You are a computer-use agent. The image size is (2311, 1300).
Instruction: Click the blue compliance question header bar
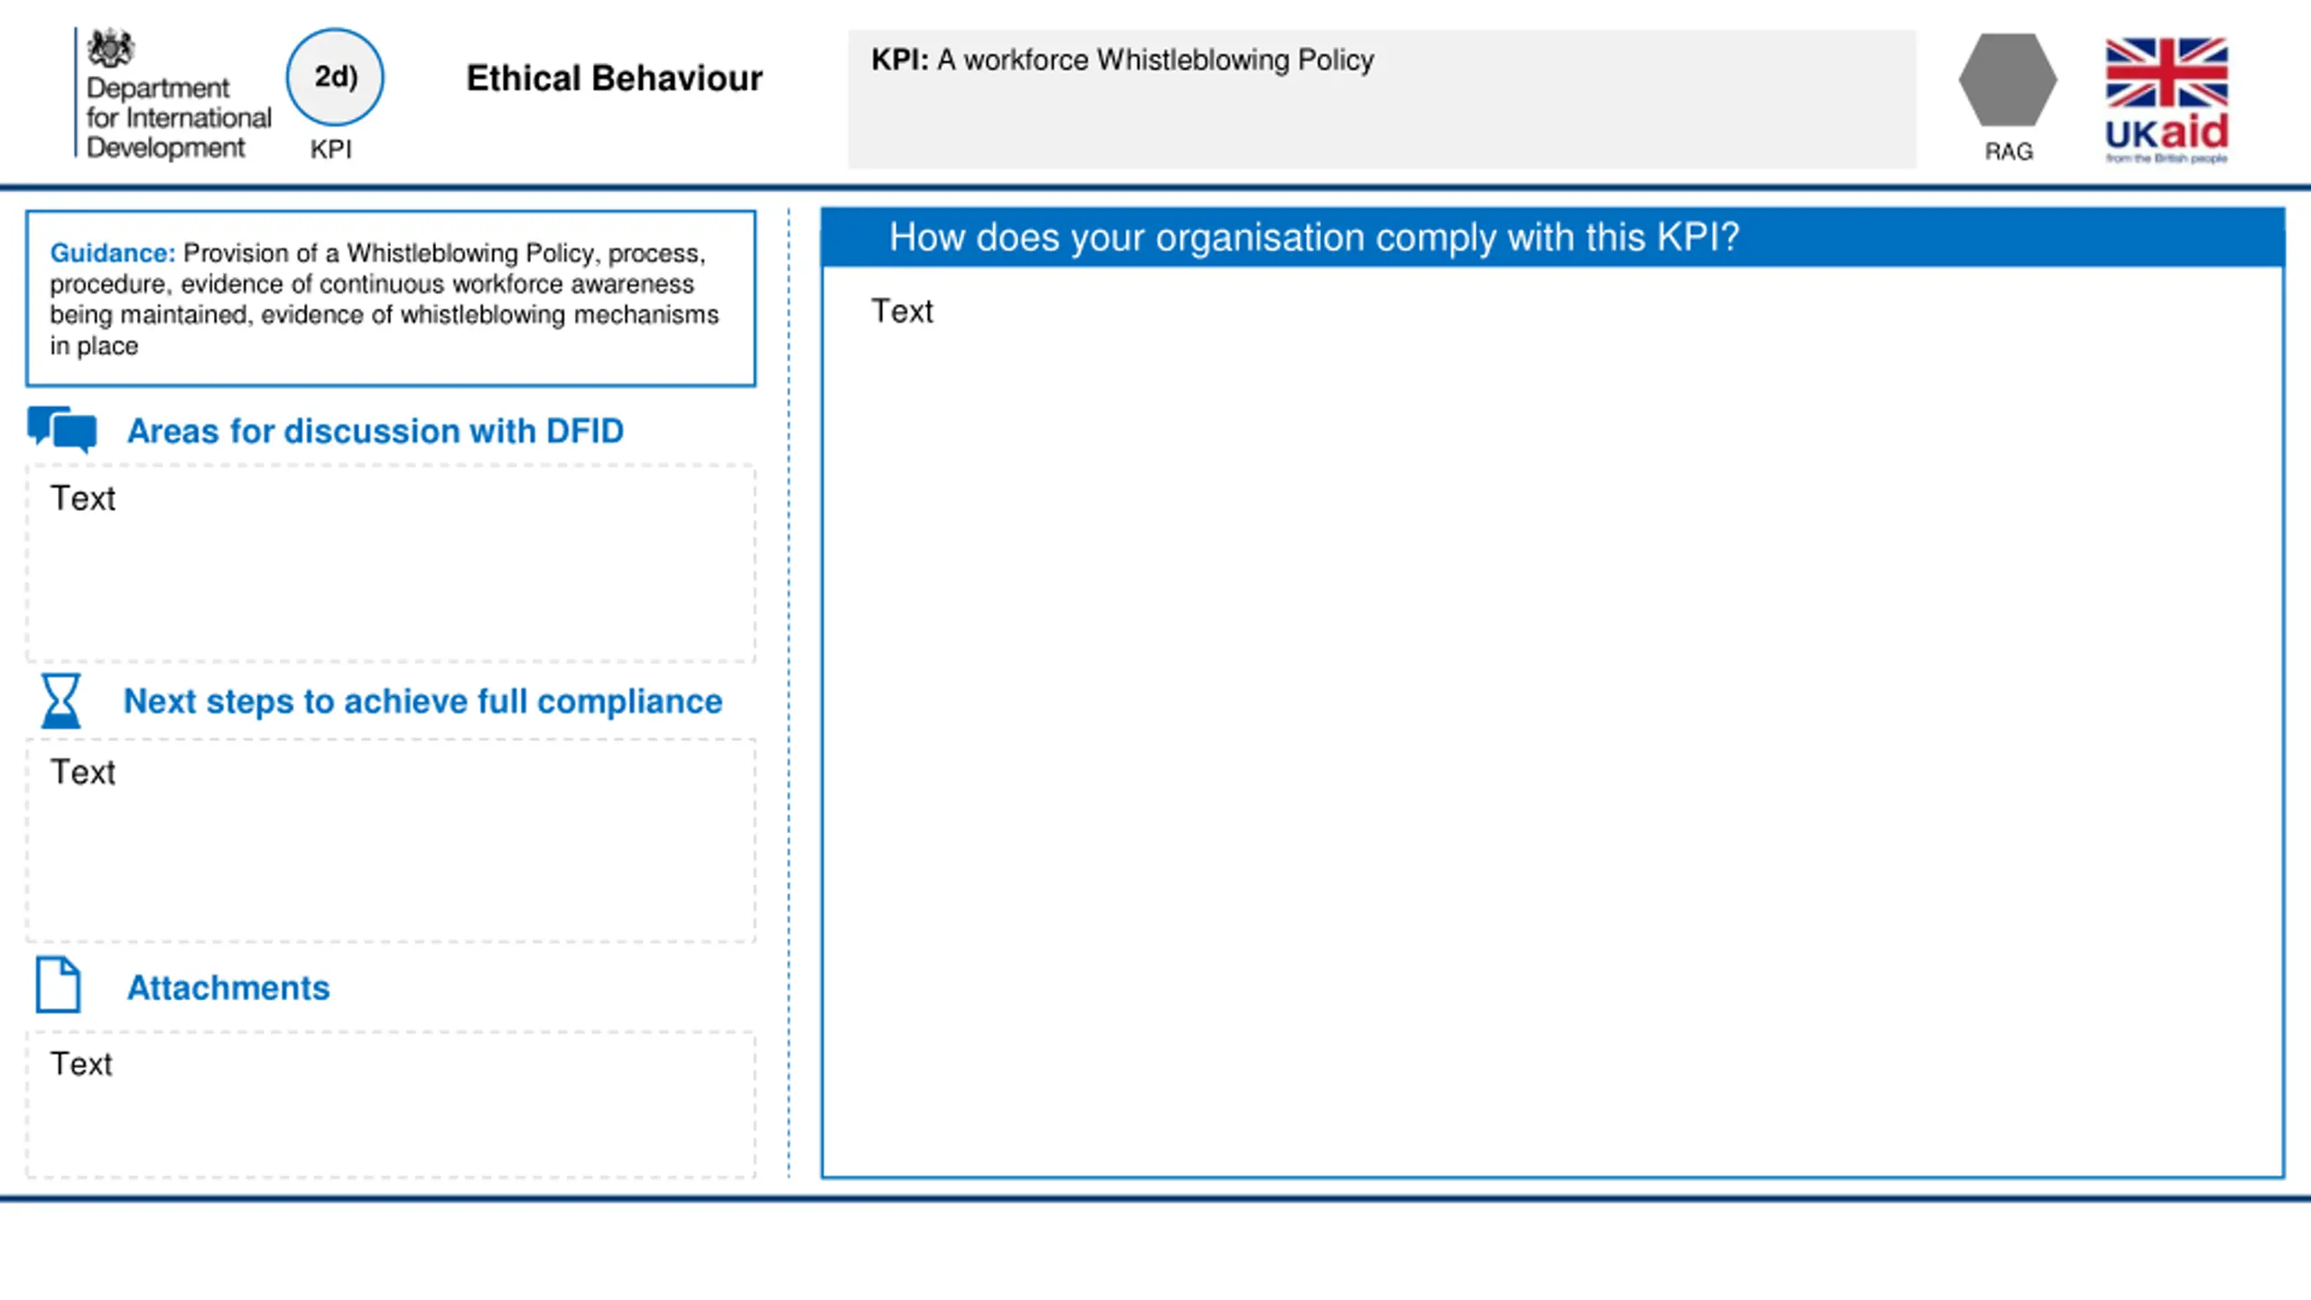[x=1553, y=237]
